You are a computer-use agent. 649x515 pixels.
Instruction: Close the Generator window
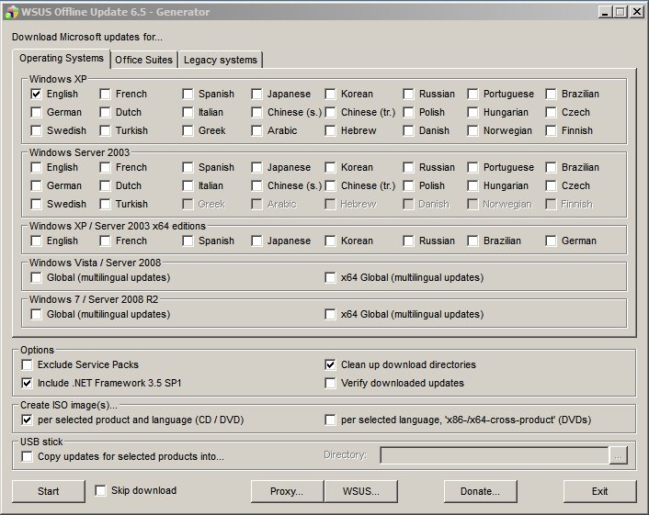click(x=636, y=12)
